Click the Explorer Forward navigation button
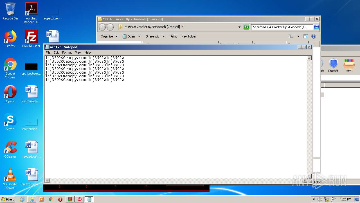 [x=110, y=27]
